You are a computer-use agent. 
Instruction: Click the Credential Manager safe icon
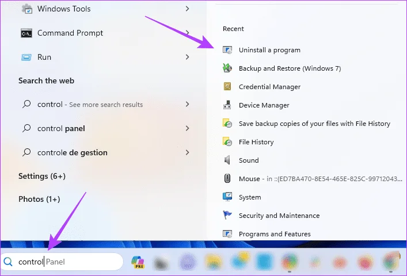point(227,87)
